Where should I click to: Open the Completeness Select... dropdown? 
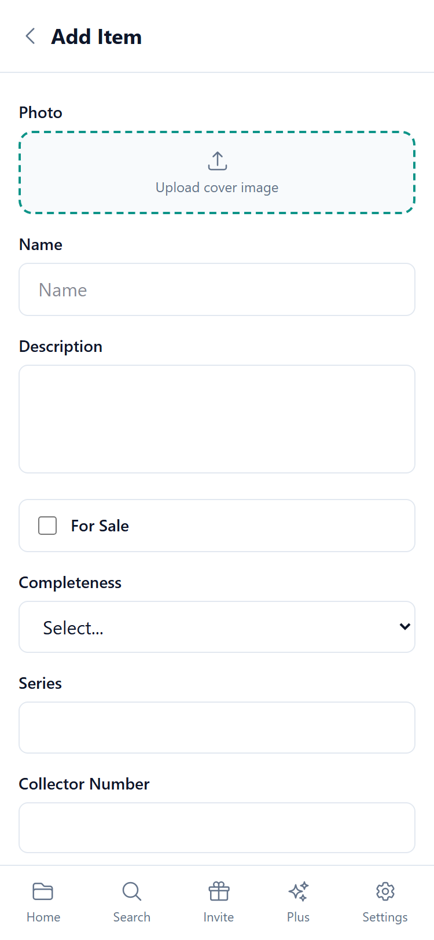click(217, 626)
